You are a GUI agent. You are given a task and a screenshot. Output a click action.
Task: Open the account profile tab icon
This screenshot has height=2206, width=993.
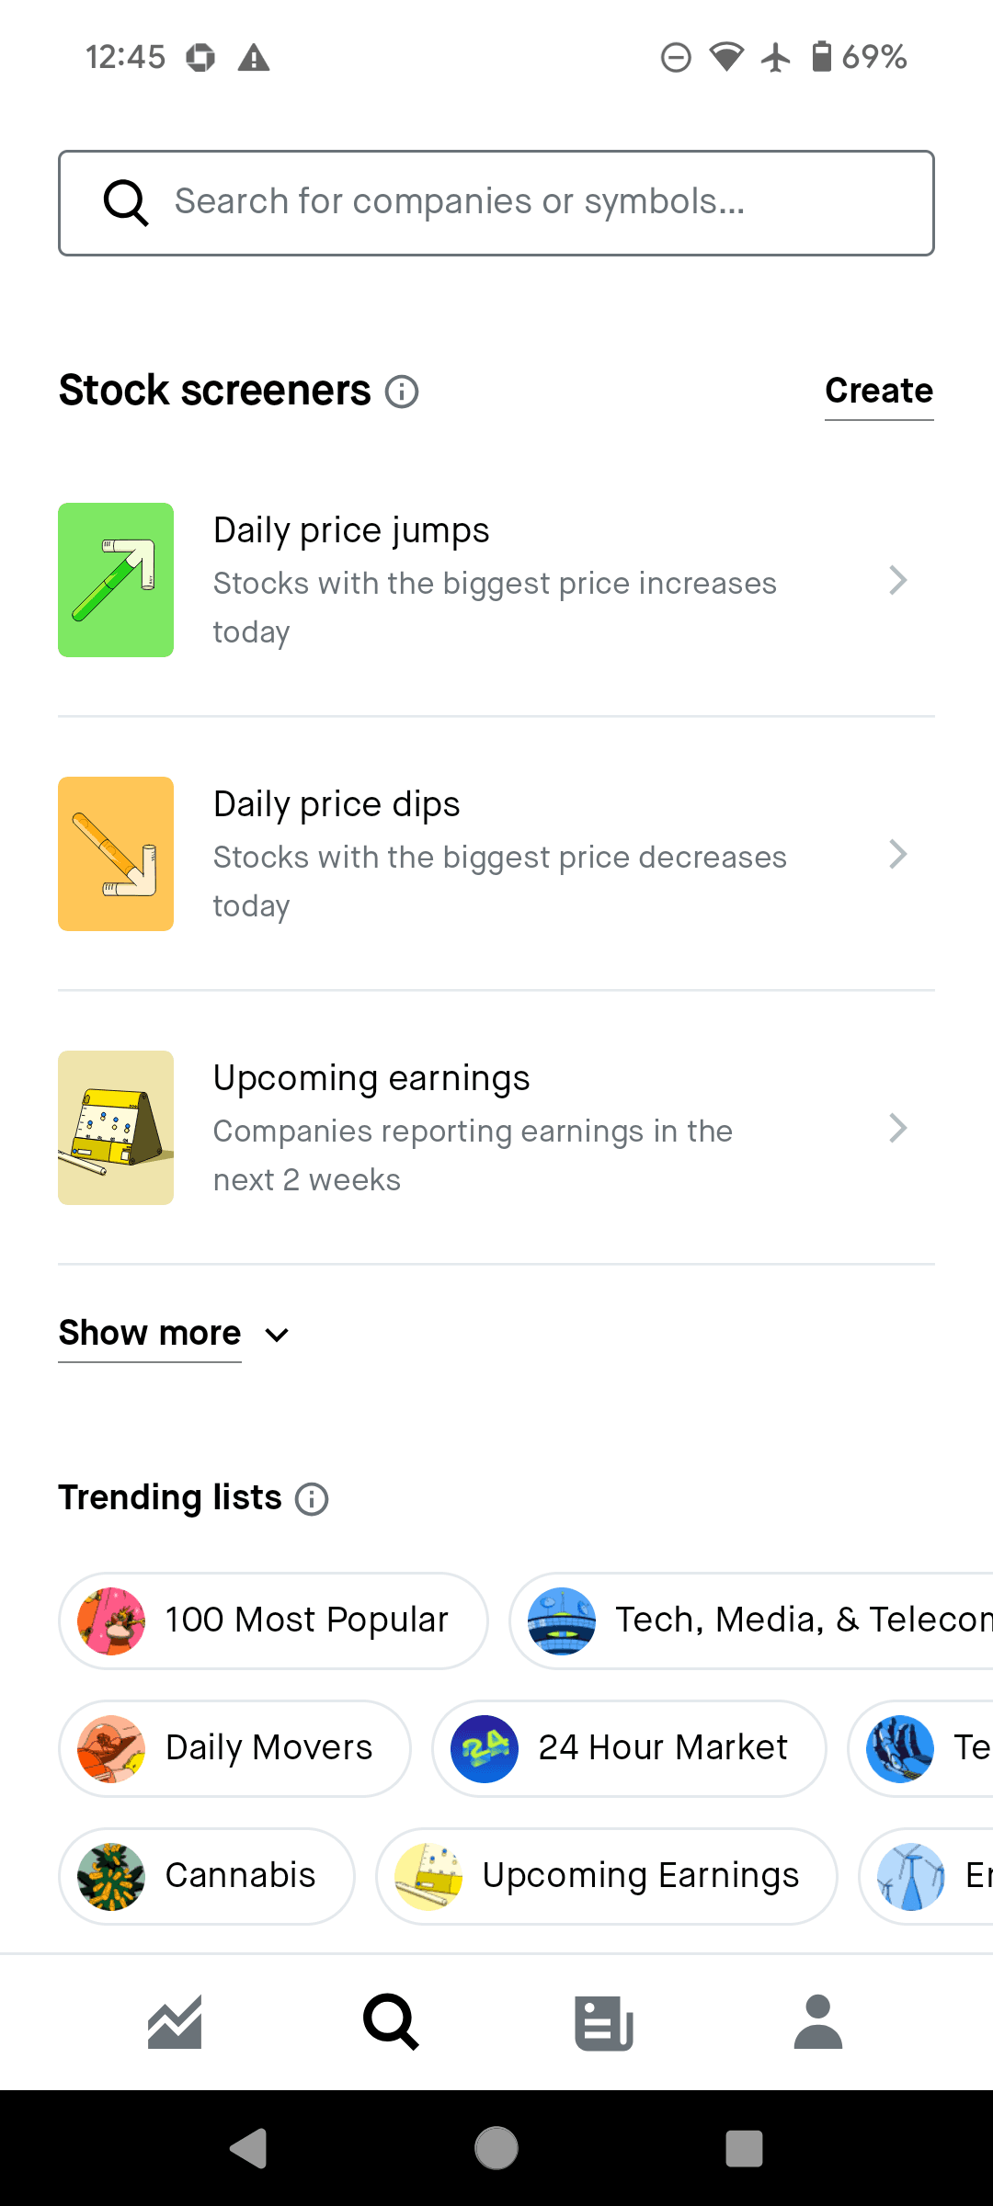[x=817, y=2022]
